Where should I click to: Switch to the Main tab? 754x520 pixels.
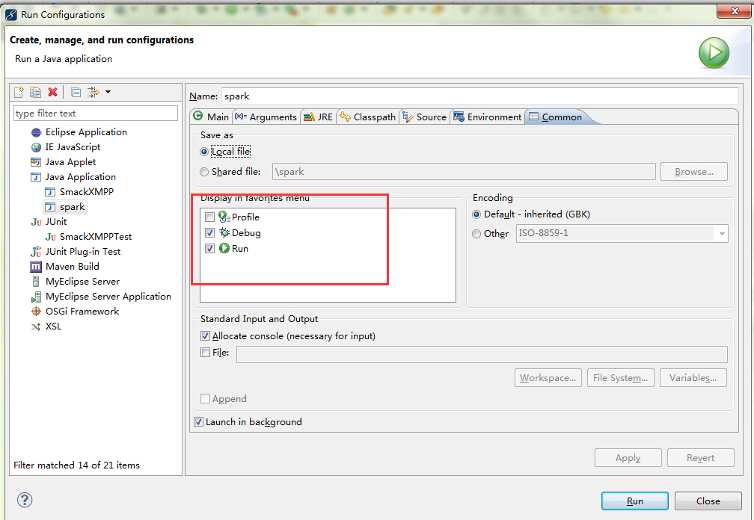point(211,117)
